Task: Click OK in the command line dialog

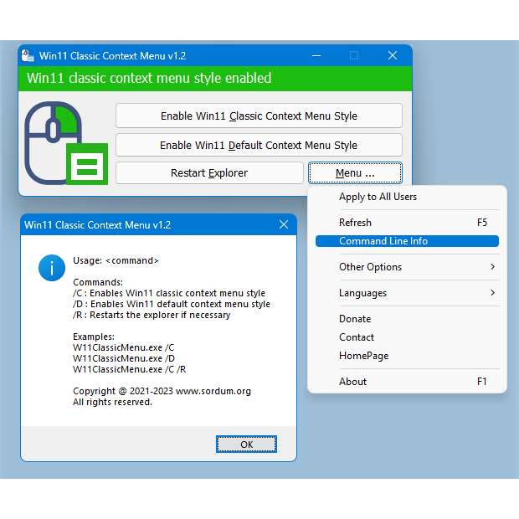Action: pos(246,444)
